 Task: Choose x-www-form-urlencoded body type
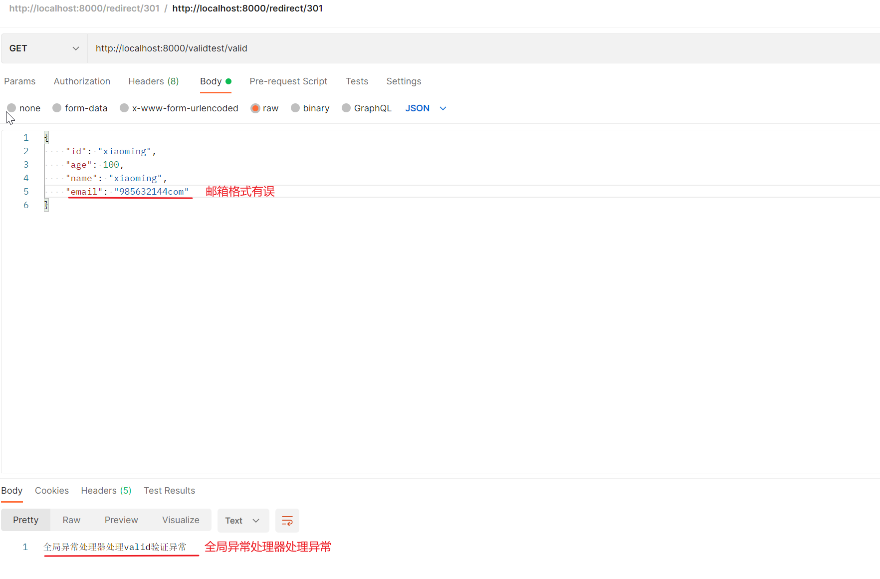point(124,108)
